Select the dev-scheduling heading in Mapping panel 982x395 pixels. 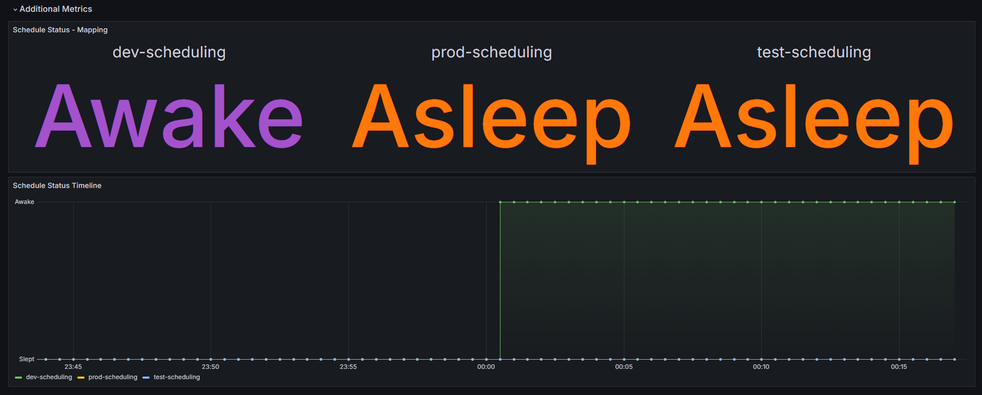pyautogui.click(x=169, y=52)
